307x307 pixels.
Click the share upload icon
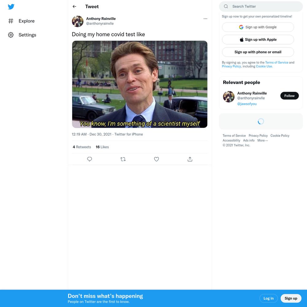coord(190,159)
